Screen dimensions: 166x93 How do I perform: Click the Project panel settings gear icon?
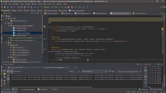tap(38, 13)
